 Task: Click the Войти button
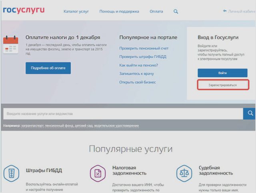coord(222,73)
